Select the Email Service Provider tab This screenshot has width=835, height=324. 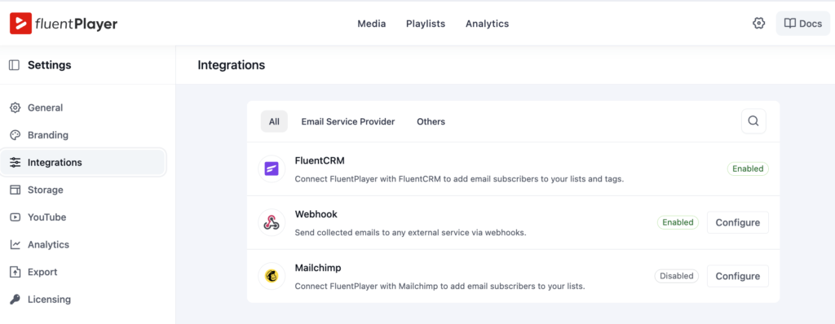[348, 121]
